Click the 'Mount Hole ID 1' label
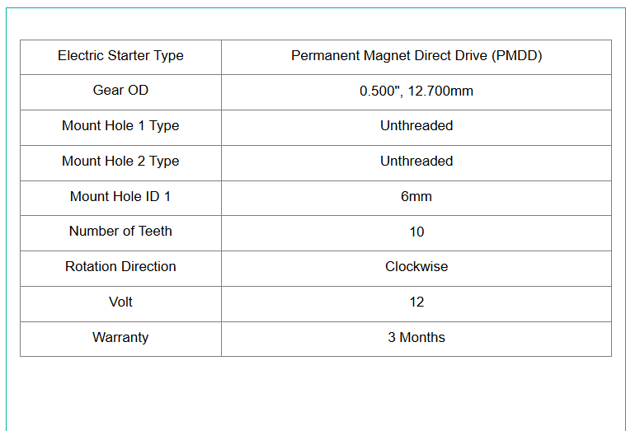626x431 pixels. pyautogui.click(x=120, y=197)
